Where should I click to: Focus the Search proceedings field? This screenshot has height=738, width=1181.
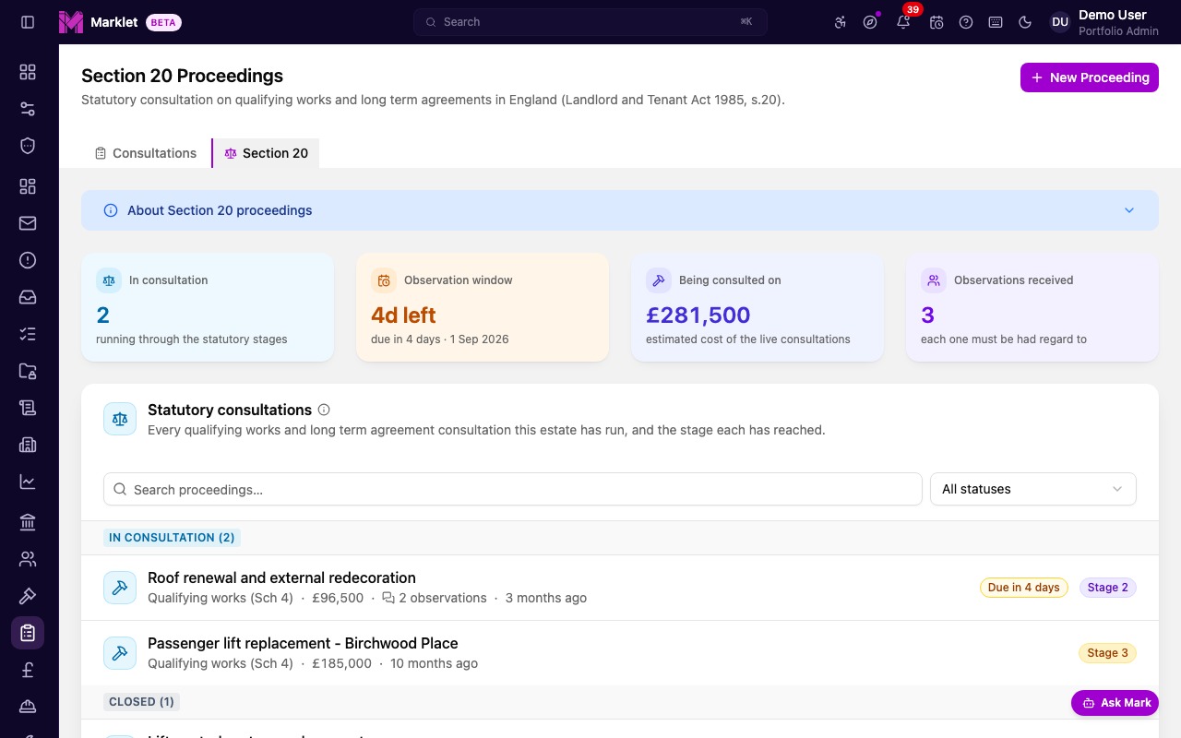click(x=513, y=489)
